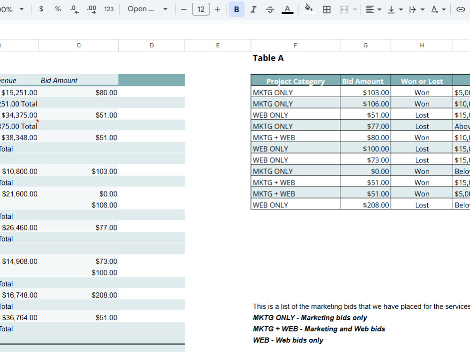Select the $38,348.00 revenue cell
The image size is (470, 352).
click(19, 138)
